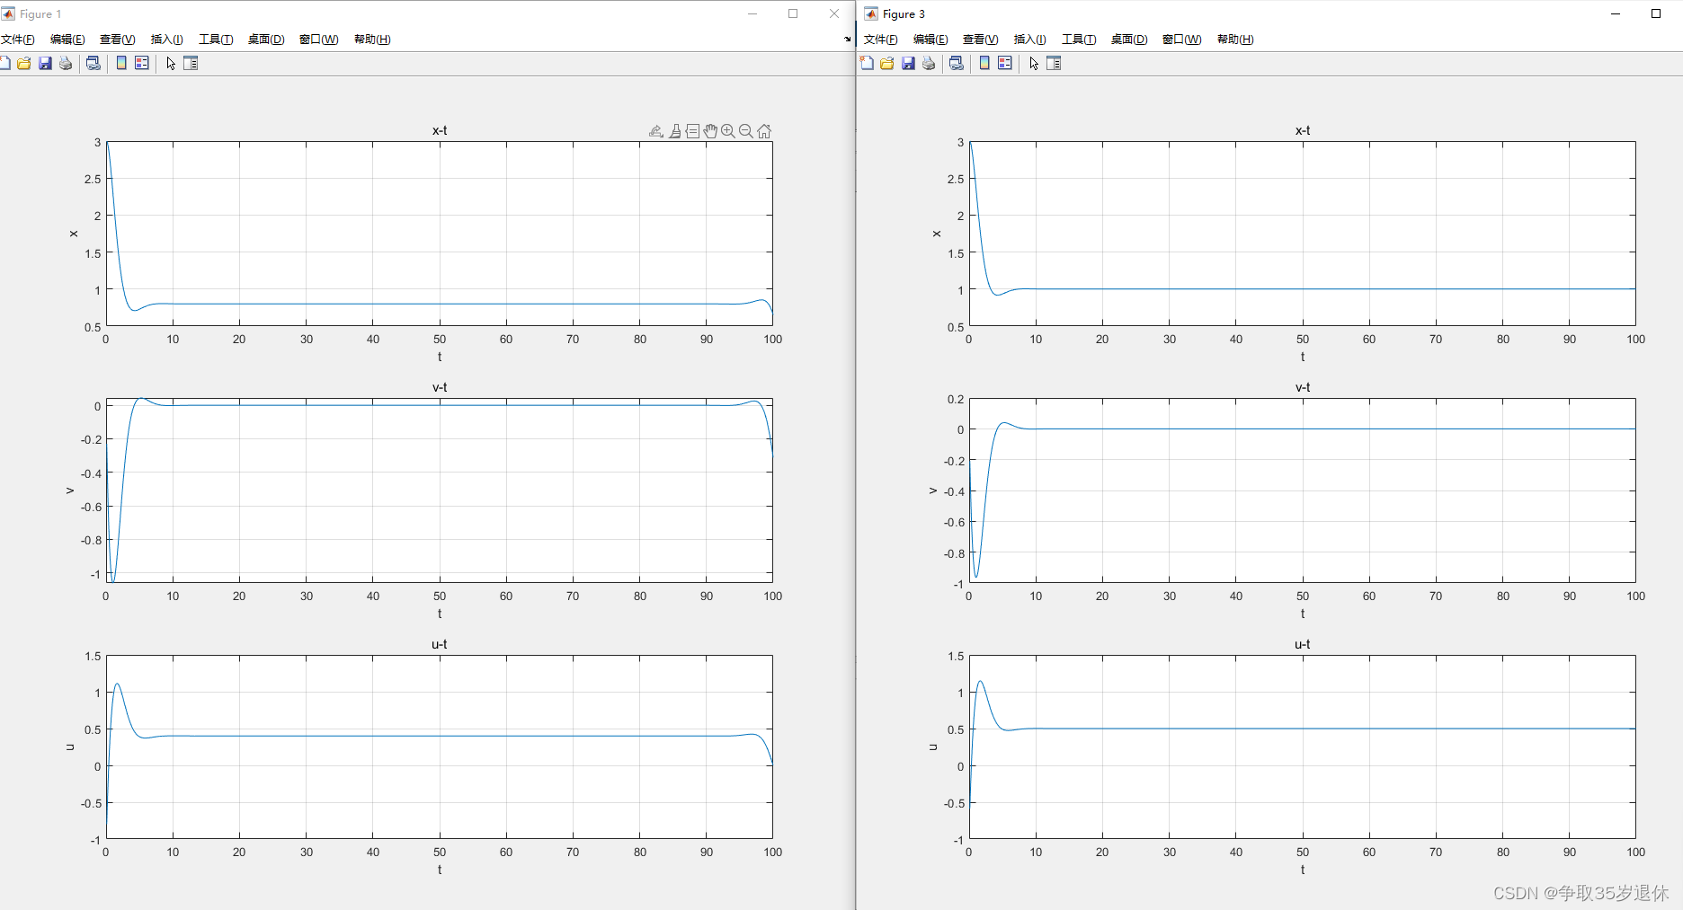This screenshot has width=1683, height=910.
Task: Click export axes icon above x-t plot
Action: coord(656,131)
